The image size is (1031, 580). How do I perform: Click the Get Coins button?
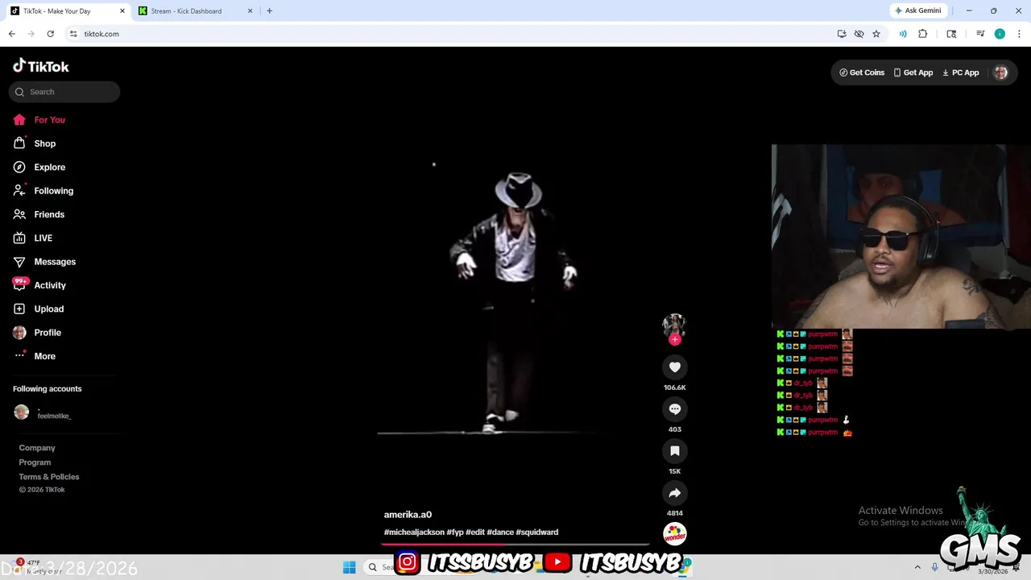(x=862, y=72)
